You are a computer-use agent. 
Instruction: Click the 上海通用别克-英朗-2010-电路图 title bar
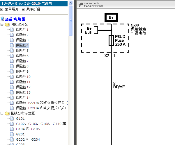(x=34, y=3)
